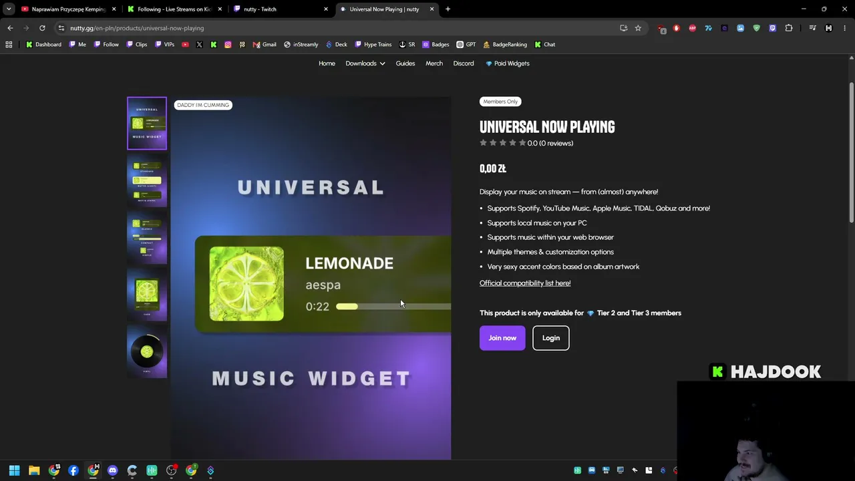Click the address bar URL
The image size is (855, 481).
(137, 28)
